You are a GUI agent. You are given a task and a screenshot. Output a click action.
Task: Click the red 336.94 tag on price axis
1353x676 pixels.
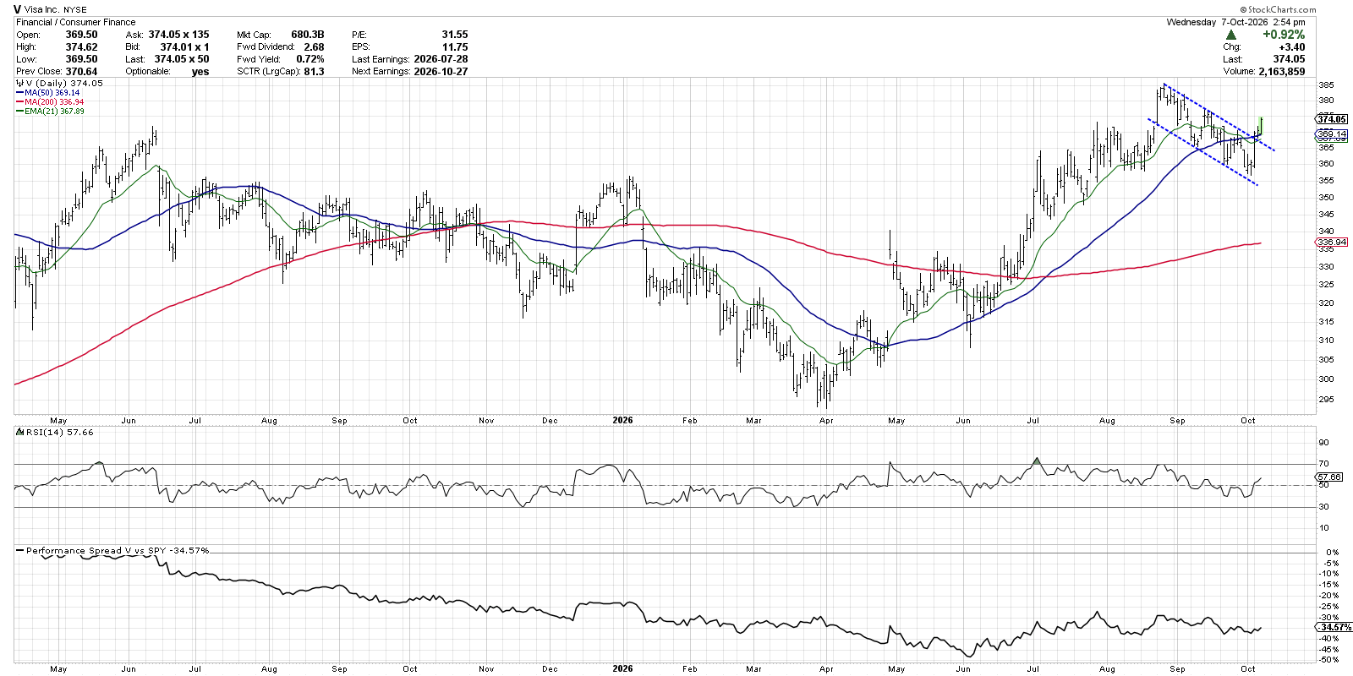1332,243
